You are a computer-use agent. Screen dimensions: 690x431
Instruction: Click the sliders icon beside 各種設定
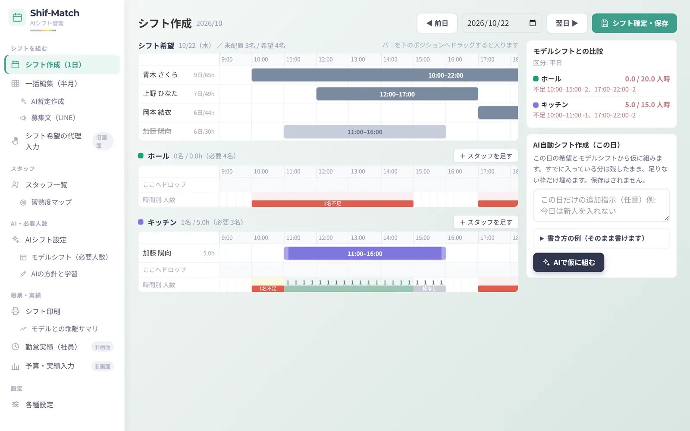(16, 405)
